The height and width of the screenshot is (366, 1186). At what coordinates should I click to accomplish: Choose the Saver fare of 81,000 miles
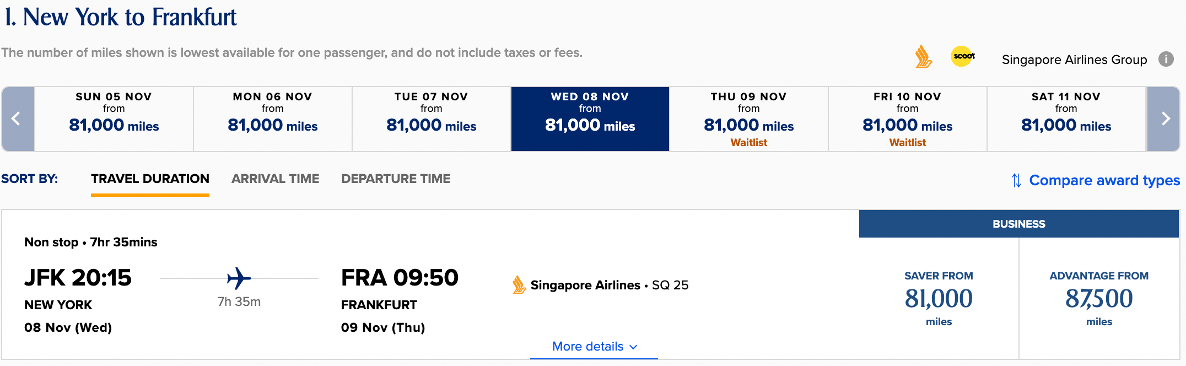click(x=938, y=299)
